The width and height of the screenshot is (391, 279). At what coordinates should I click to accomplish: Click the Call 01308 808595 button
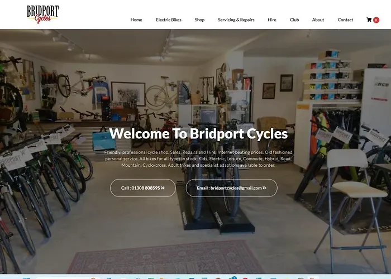tap(143, 188)
